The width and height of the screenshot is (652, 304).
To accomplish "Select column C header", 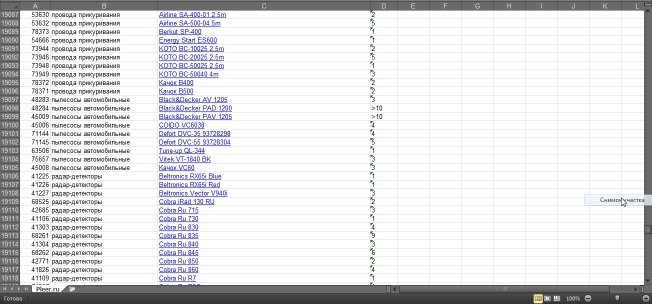I will [x=264, y=6].
